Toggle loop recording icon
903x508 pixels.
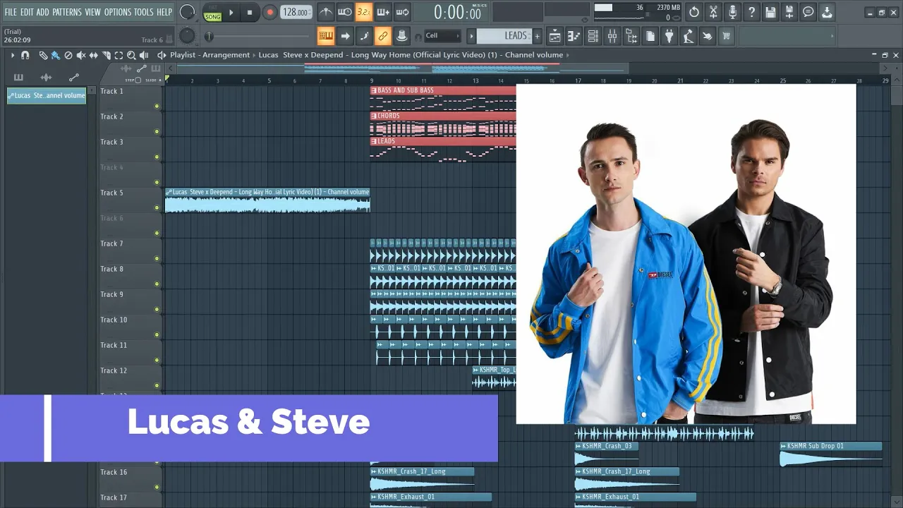(402, 12)
